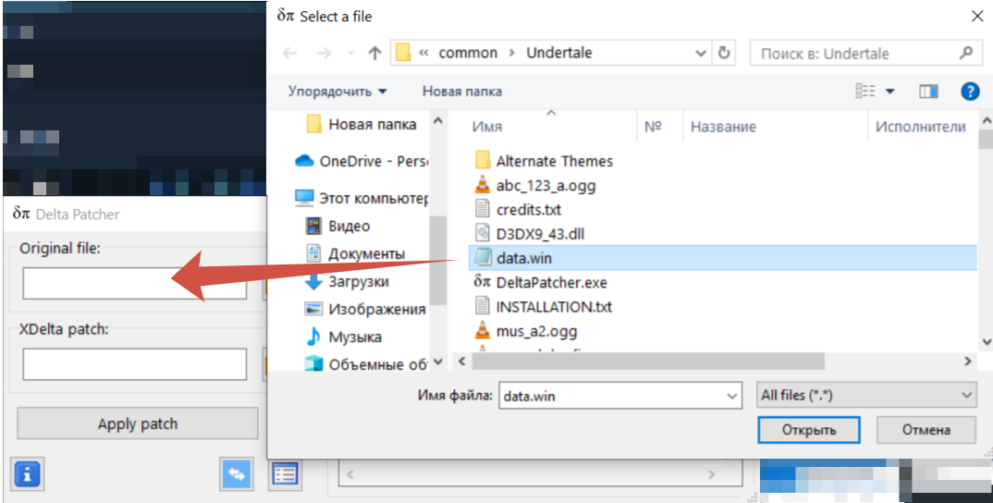Click Apply patch button
Image resolution: width=993 pixels, height=503 pixels.
coord(138,423)
